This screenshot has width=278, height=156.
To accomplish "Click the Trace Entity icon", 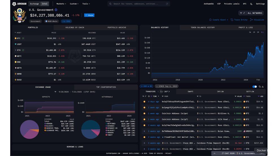I will (232, 20).
